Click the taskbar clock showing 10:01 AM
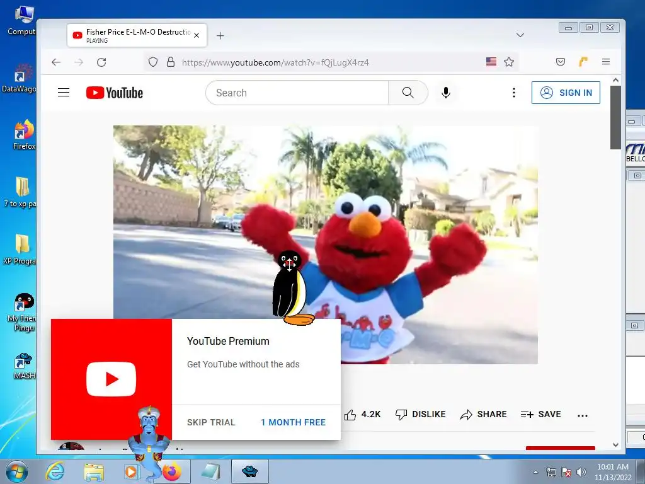 pyautogui.click(x=613, y=472)
